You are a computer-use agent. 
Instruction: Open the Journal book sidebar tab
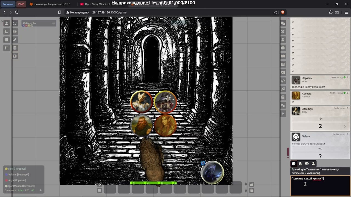(283, 56)
